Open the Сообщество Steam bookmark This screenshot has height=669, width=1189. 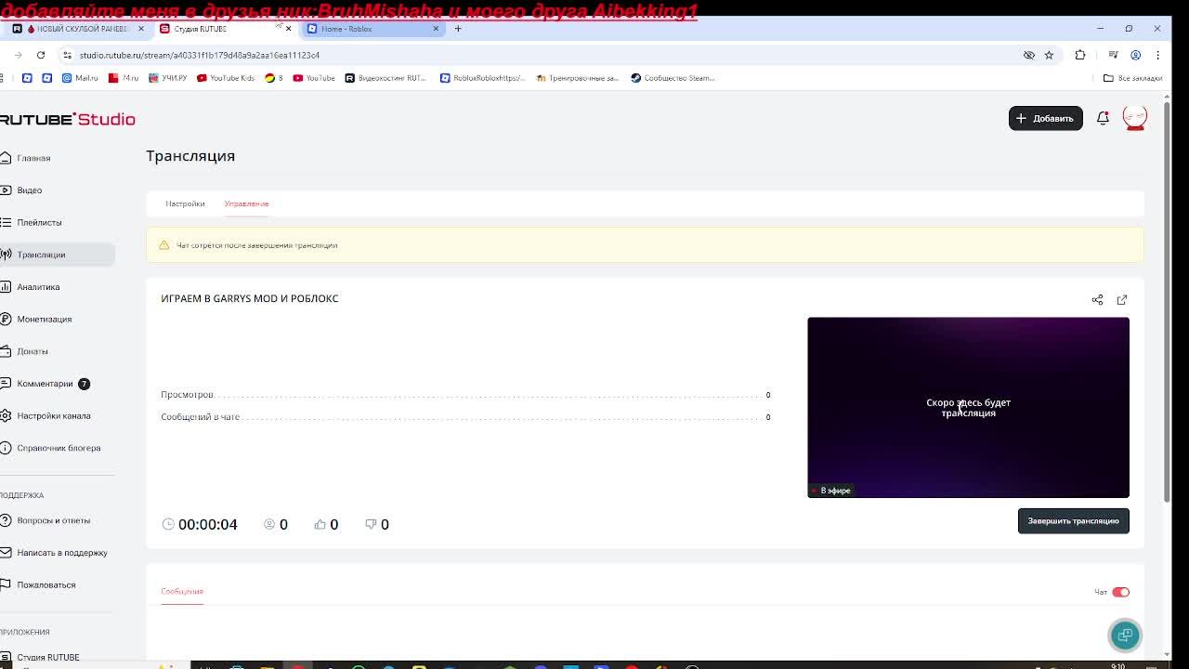673,78
